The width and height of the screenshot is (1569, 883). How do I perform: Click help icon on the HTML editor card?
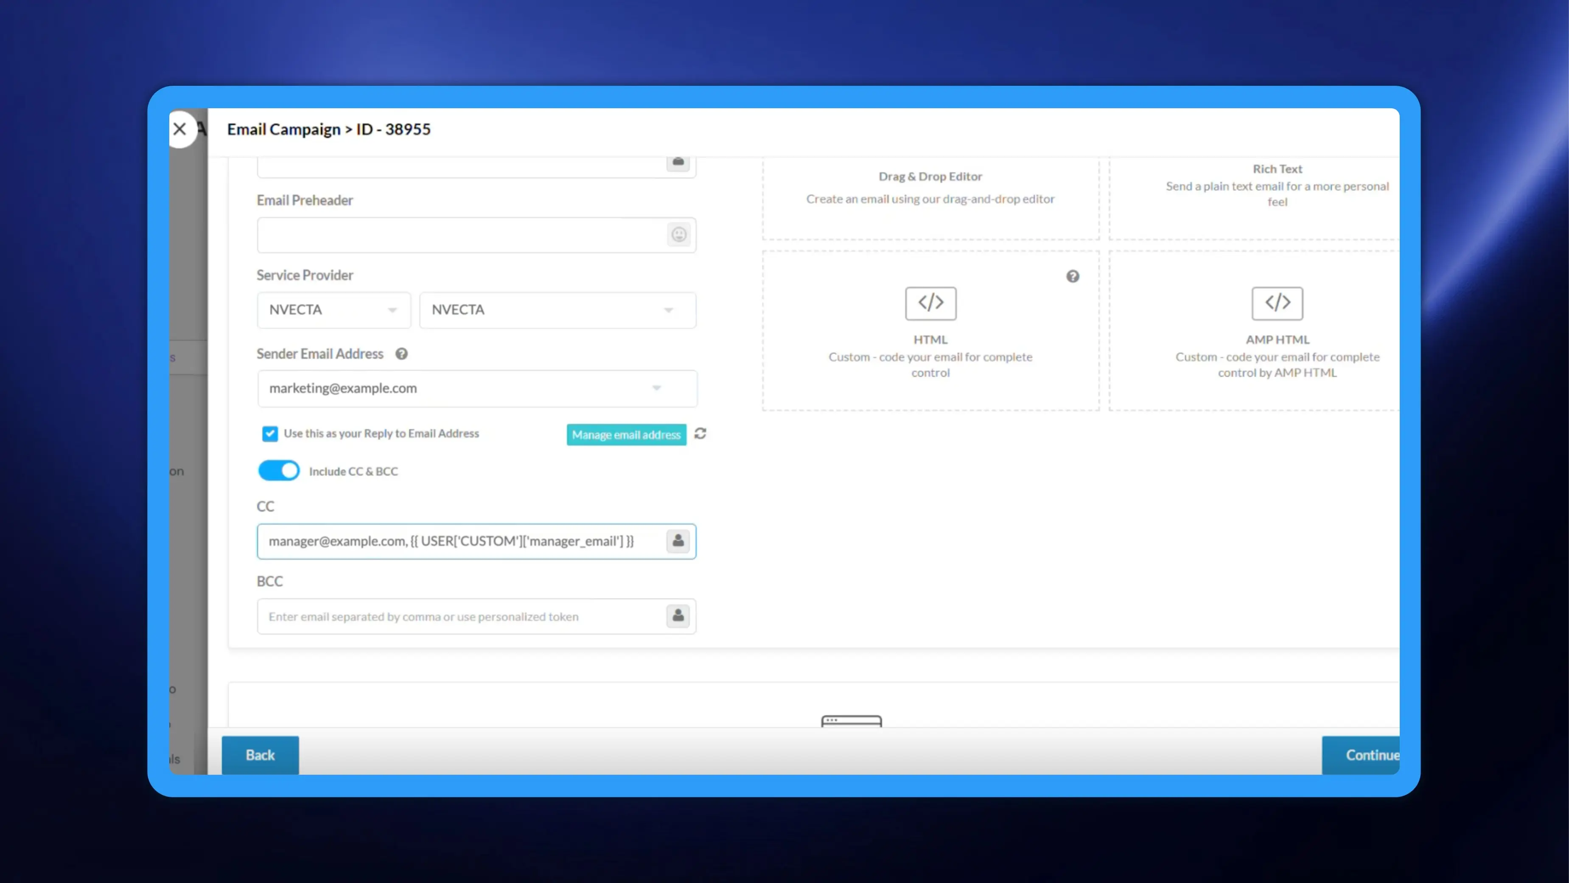(1073, 276)
